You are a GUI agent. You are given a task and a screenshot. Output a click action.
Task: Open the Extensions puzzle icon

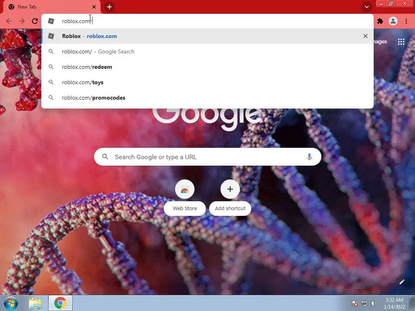[380, 21]
